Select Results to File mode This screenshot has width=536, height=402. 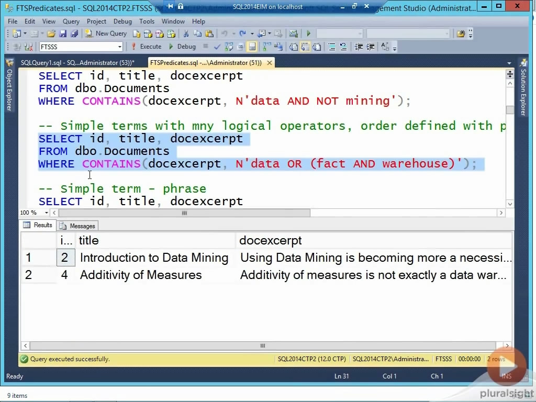pyautogui.click(x=317, y=47)
